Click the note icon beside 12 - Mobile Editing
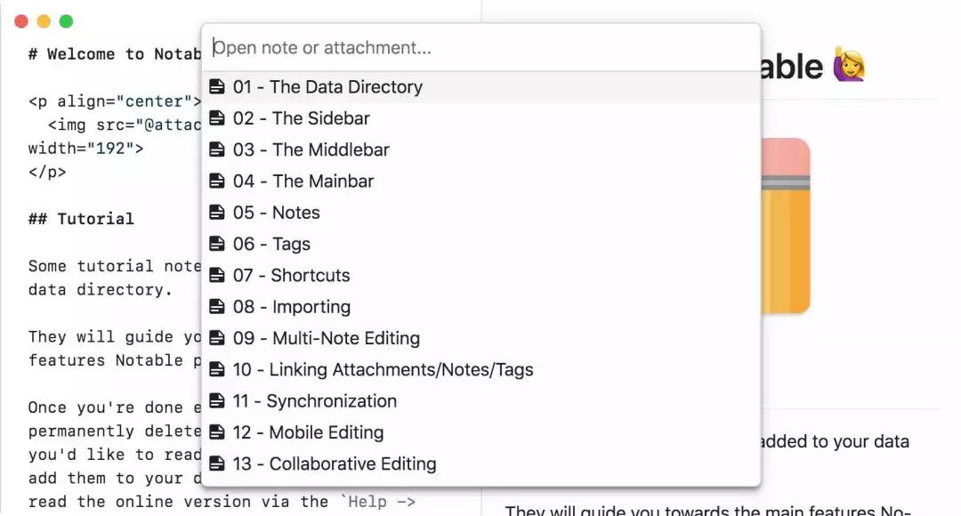Screen dimensions: 961x516 [x=217, y=432]
